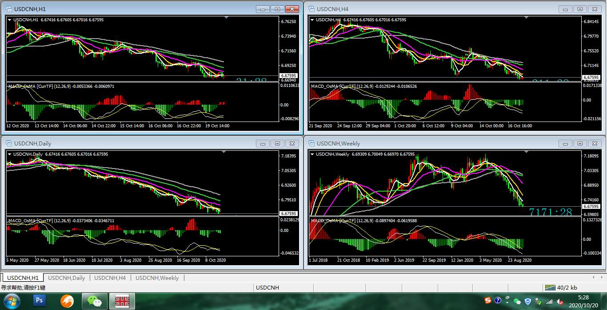Click the blue help tray icon
This screenshot has width=607, height=310.
(498, 301)
